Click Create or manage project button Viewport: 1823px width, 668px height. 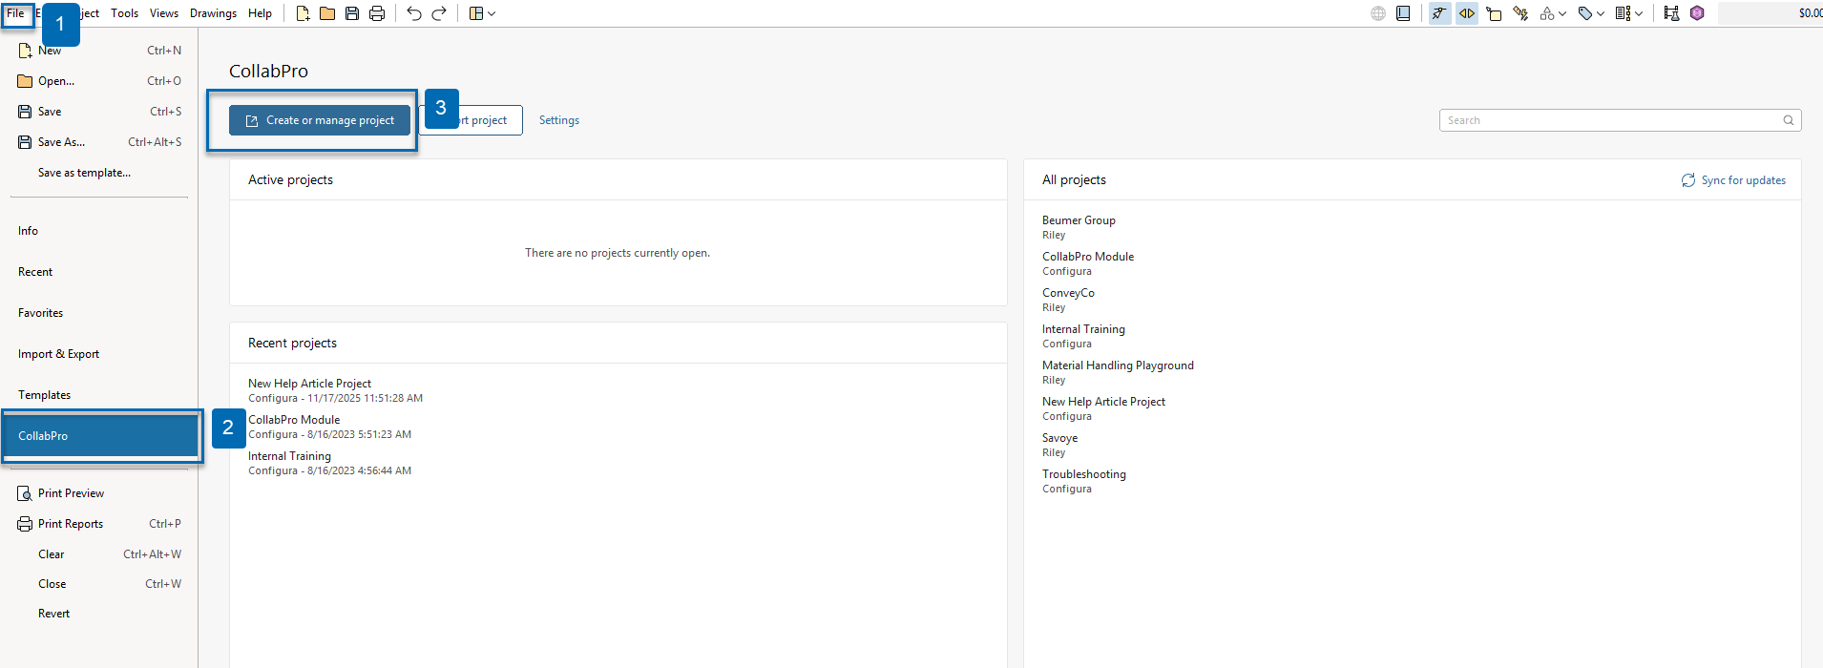[x=320, y=120]
